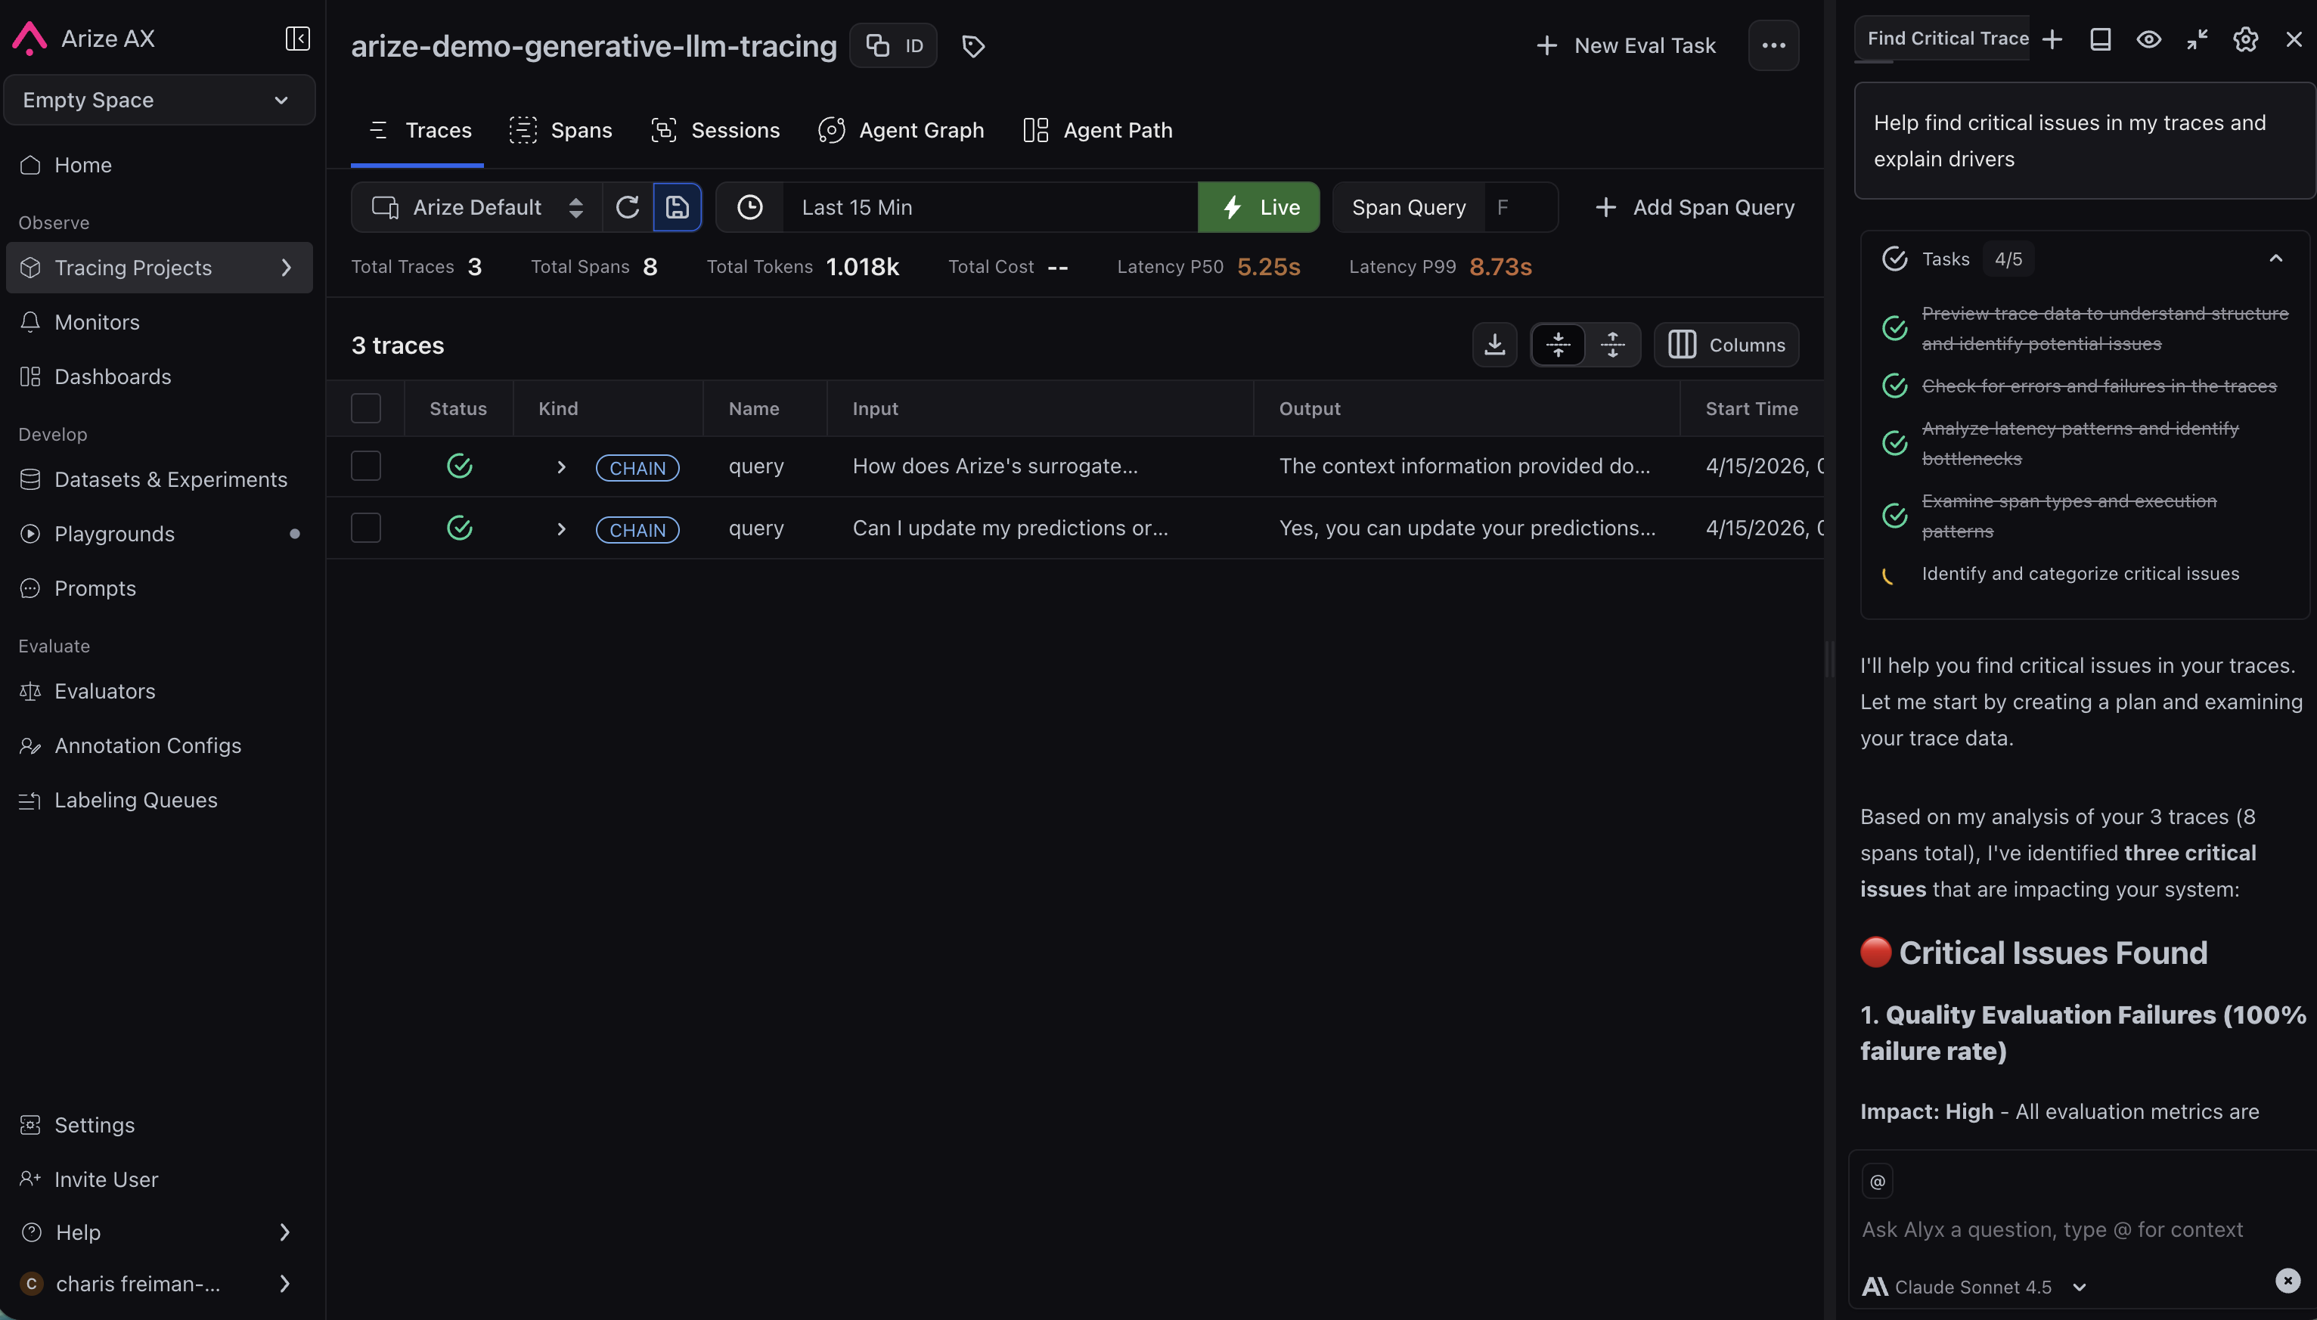Screen dimensions: 2317x1320
Task: Click the Latency P99 value 8.73s
Action: (1500, 267)
